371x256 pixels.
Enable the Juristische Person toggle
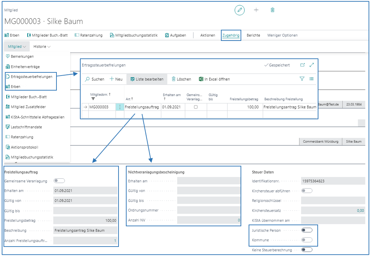(306, 230)
